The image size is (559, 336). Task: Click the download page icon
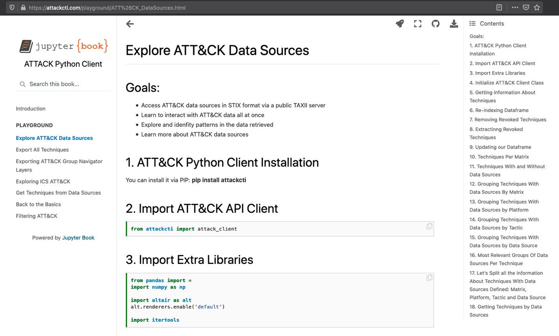pos(454,24)
